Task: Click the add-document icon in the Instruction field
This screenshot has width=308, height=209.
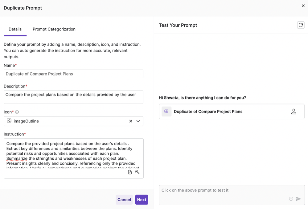Action: (x=130, y=172)
